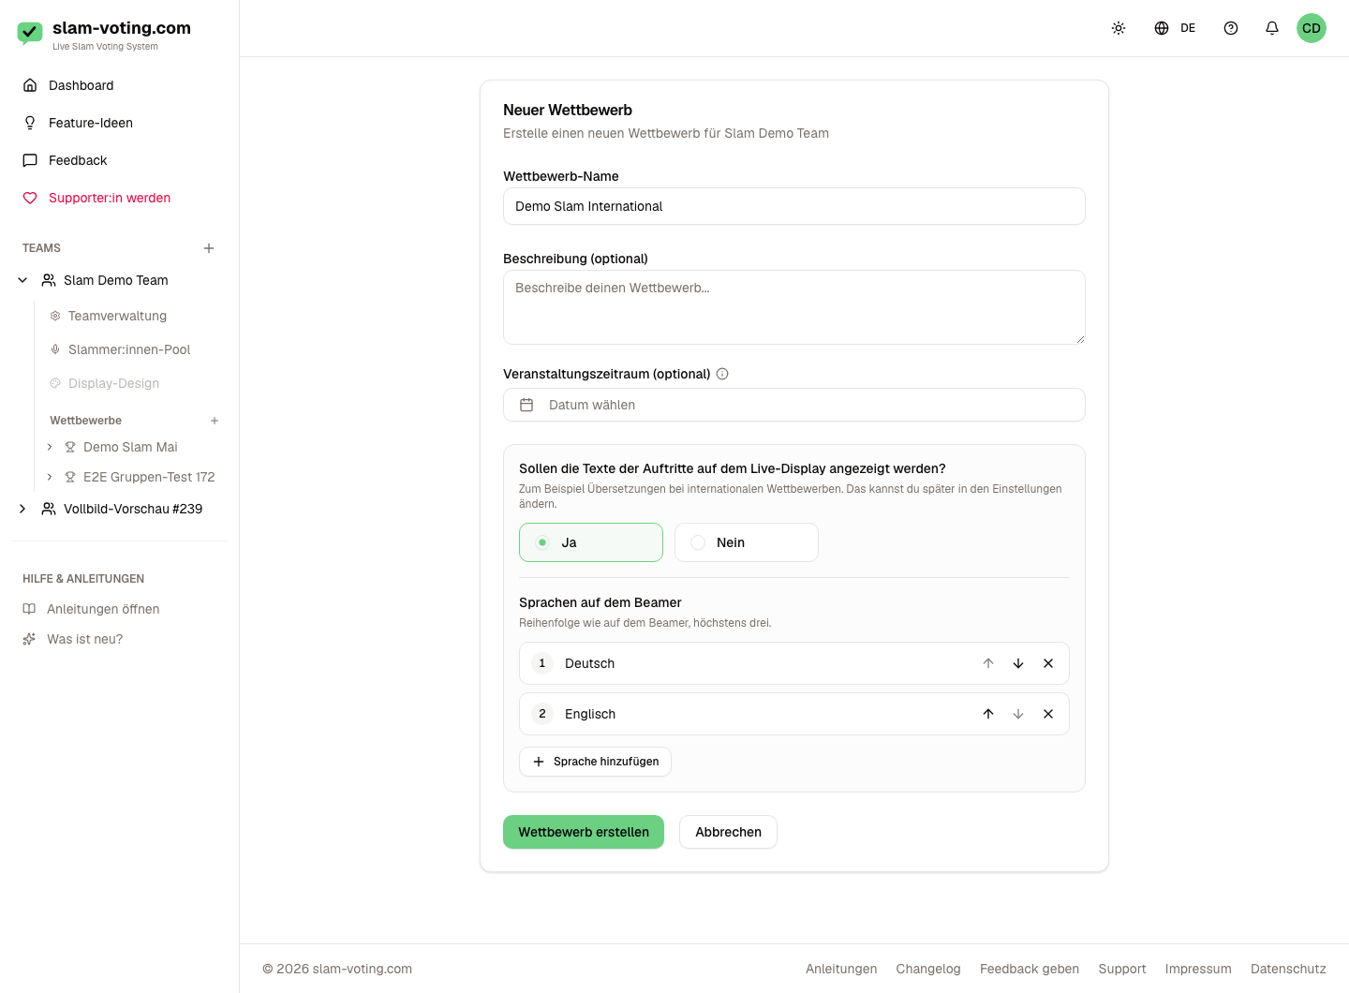Open the DE language selector
This screenshot has width=1349, height=993.
[x=1175, y=28]
